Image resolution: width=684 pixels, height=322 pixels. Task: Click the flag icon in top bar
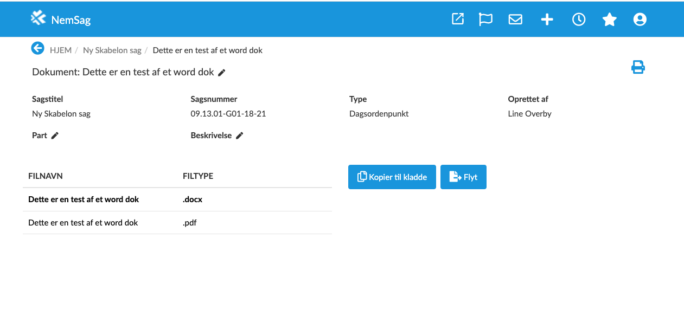point(485,19)
